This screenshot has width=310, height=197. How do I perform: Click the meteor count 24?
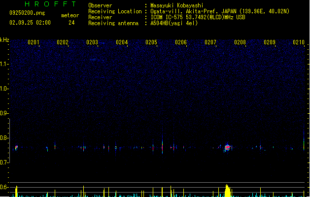71,23
